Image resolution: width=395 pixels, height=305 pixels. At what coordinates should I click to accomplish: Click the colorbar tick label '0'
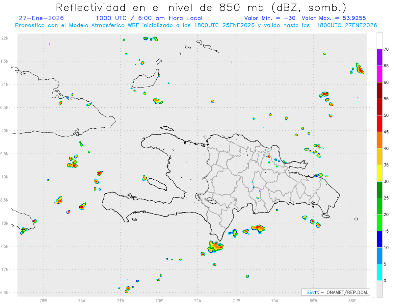(385, 281)
